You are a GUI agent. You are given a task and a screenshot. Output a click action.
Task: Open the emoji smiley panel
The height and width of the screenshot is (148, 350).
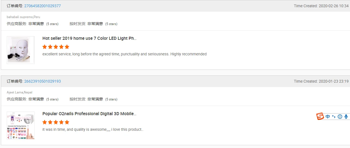point(340,117)
